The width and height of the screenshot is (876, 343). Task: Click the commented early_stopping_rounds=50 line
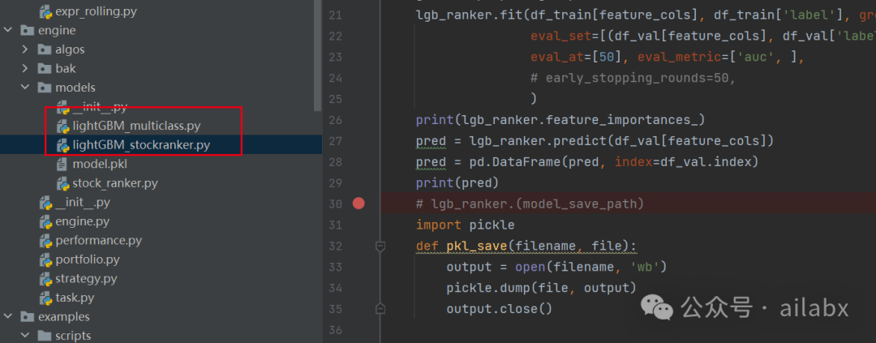click(x=633, y=78)
